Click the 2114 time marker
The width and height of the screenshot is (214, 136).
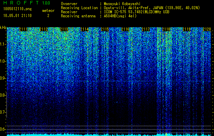(x=84, y=29)
